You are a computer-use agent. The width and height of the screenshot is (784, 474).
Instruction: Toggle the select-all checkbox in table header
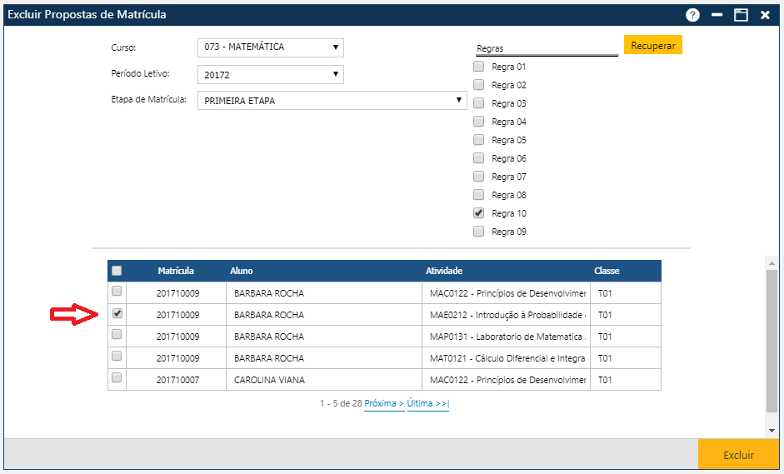pos(117,271)
